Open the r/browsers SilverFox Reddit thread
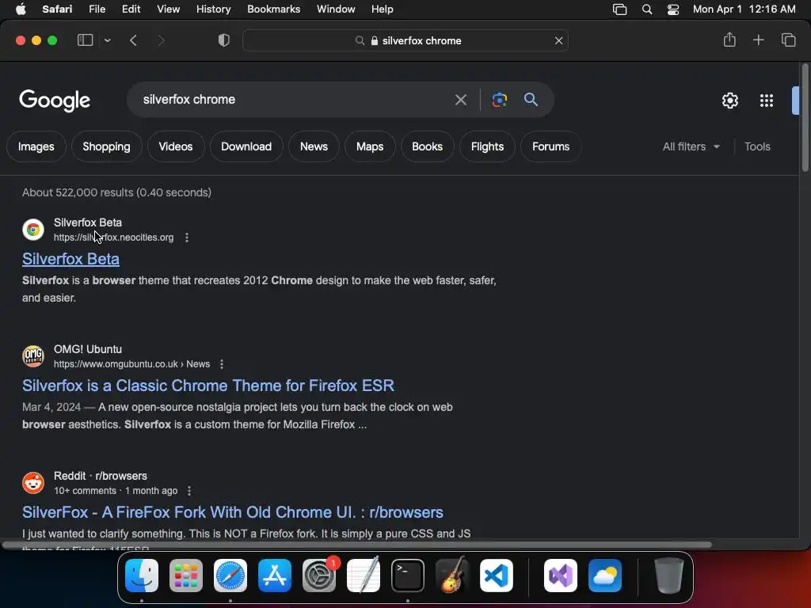Screen dimensions: 811x608 click(x=233, y=512)
